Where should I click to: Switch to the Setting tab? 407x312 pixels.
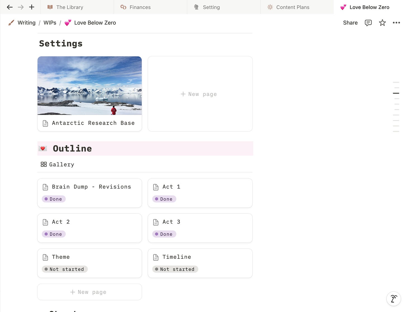224,7
